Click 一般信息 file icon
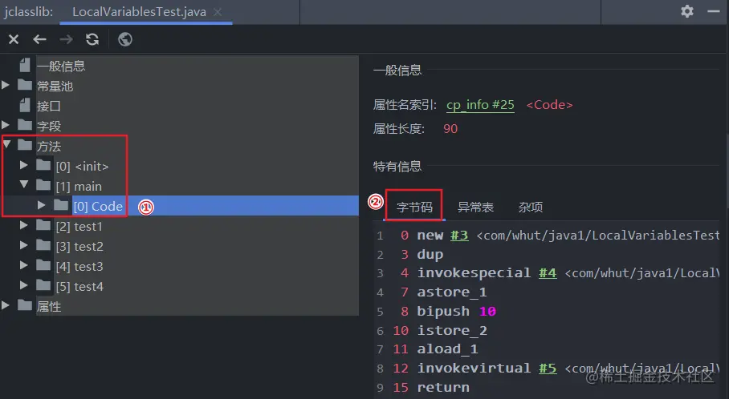This screenshot has width=729, height=399. pyautogui.click(x=25, y=65)
